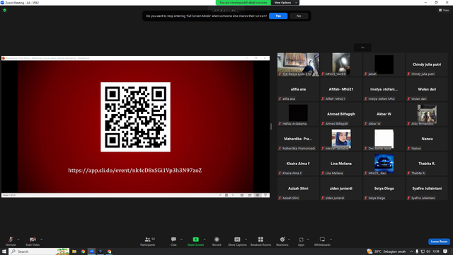Click Yes on the full screen prompt
Image resolution: width=453 pixels, height=255 pixels.
(x=278, y=16)
